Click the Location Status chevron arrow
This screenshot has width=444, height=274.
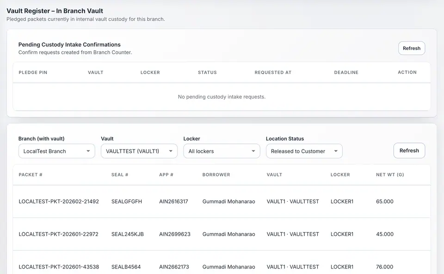[336, 151]
